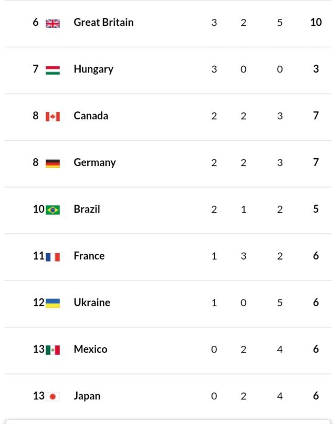
Task: Select the Japan country name
Action: click(87, 396)
